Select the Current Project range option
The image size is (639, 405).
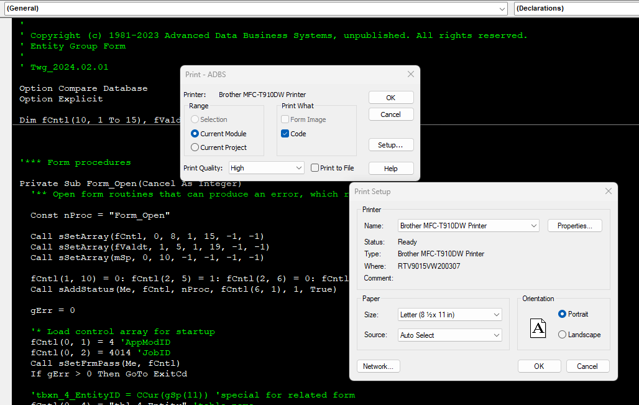tap(195, 147)
